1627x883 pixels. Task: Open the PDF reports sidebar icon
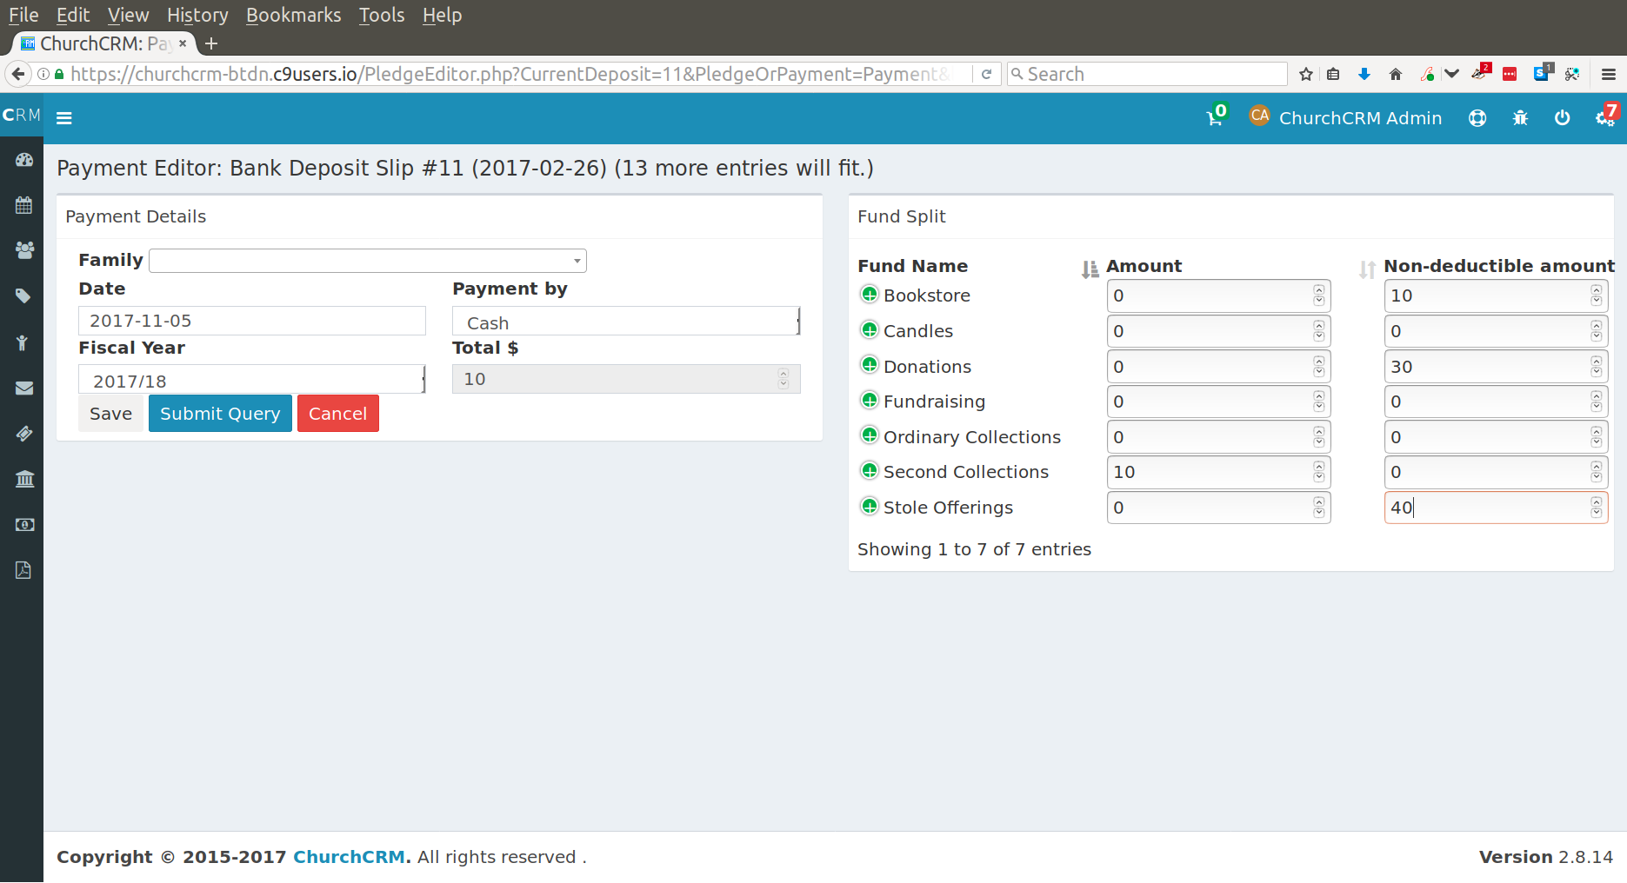coord(23,570)
